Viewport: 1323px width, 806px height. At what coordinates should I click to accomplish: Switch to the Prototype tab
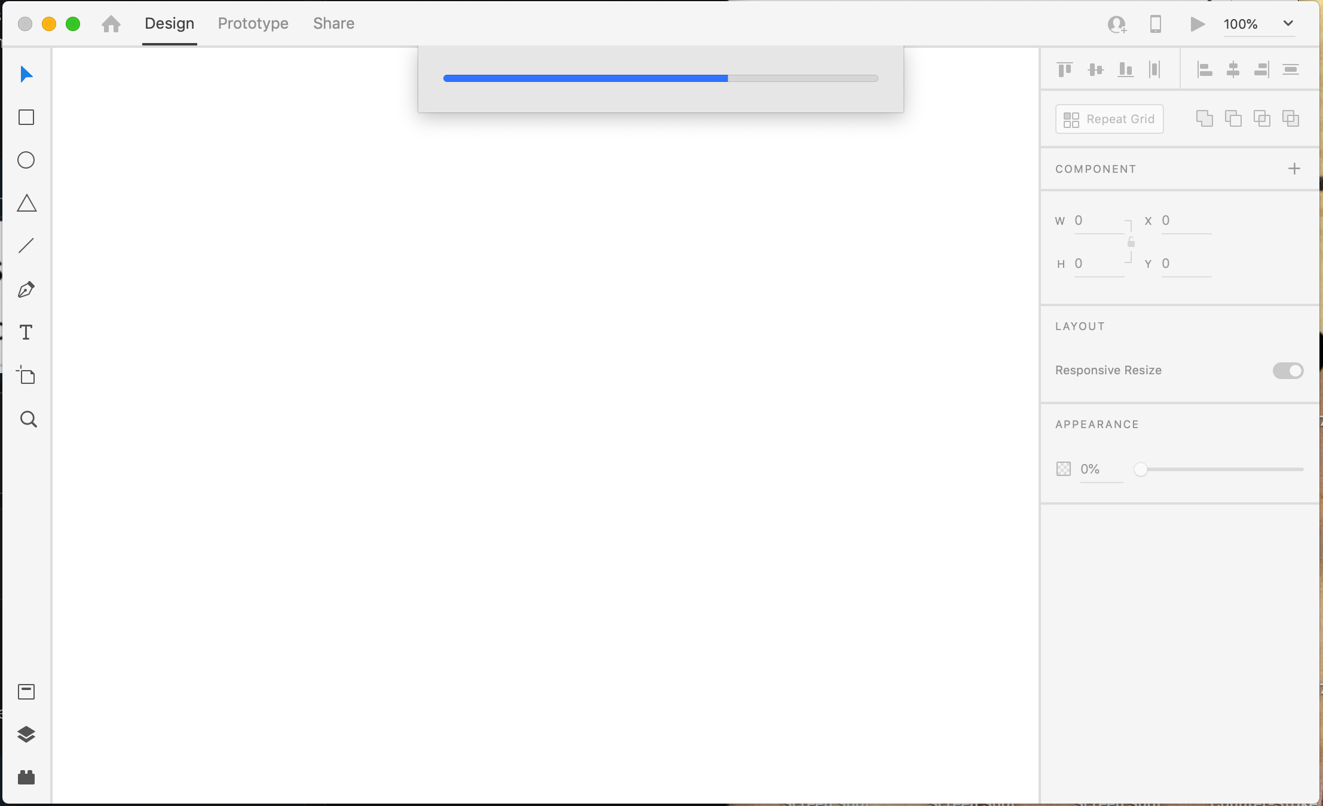click(x=253, y=23)
